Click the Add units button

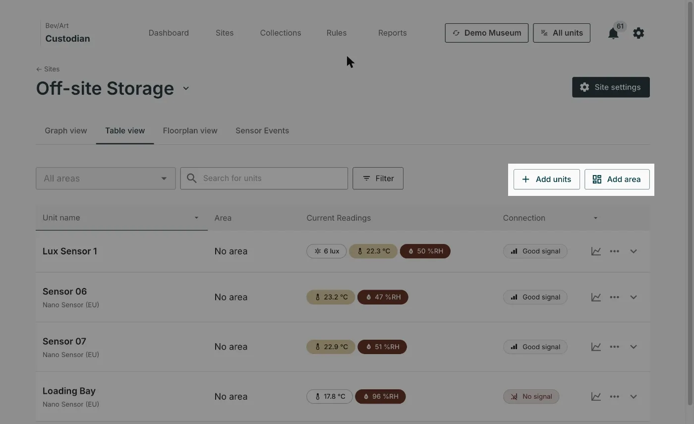[x=547, y=180]
